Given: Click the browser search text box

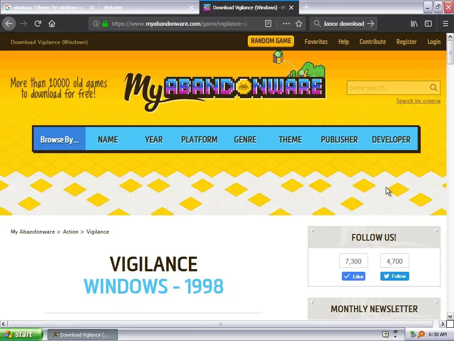Looking at the screenshot, I should click(344, 24).
